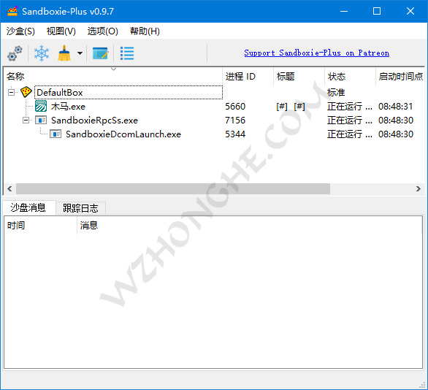Sort by the 名称 column header
Screen dimensions: 428x390
113,76
